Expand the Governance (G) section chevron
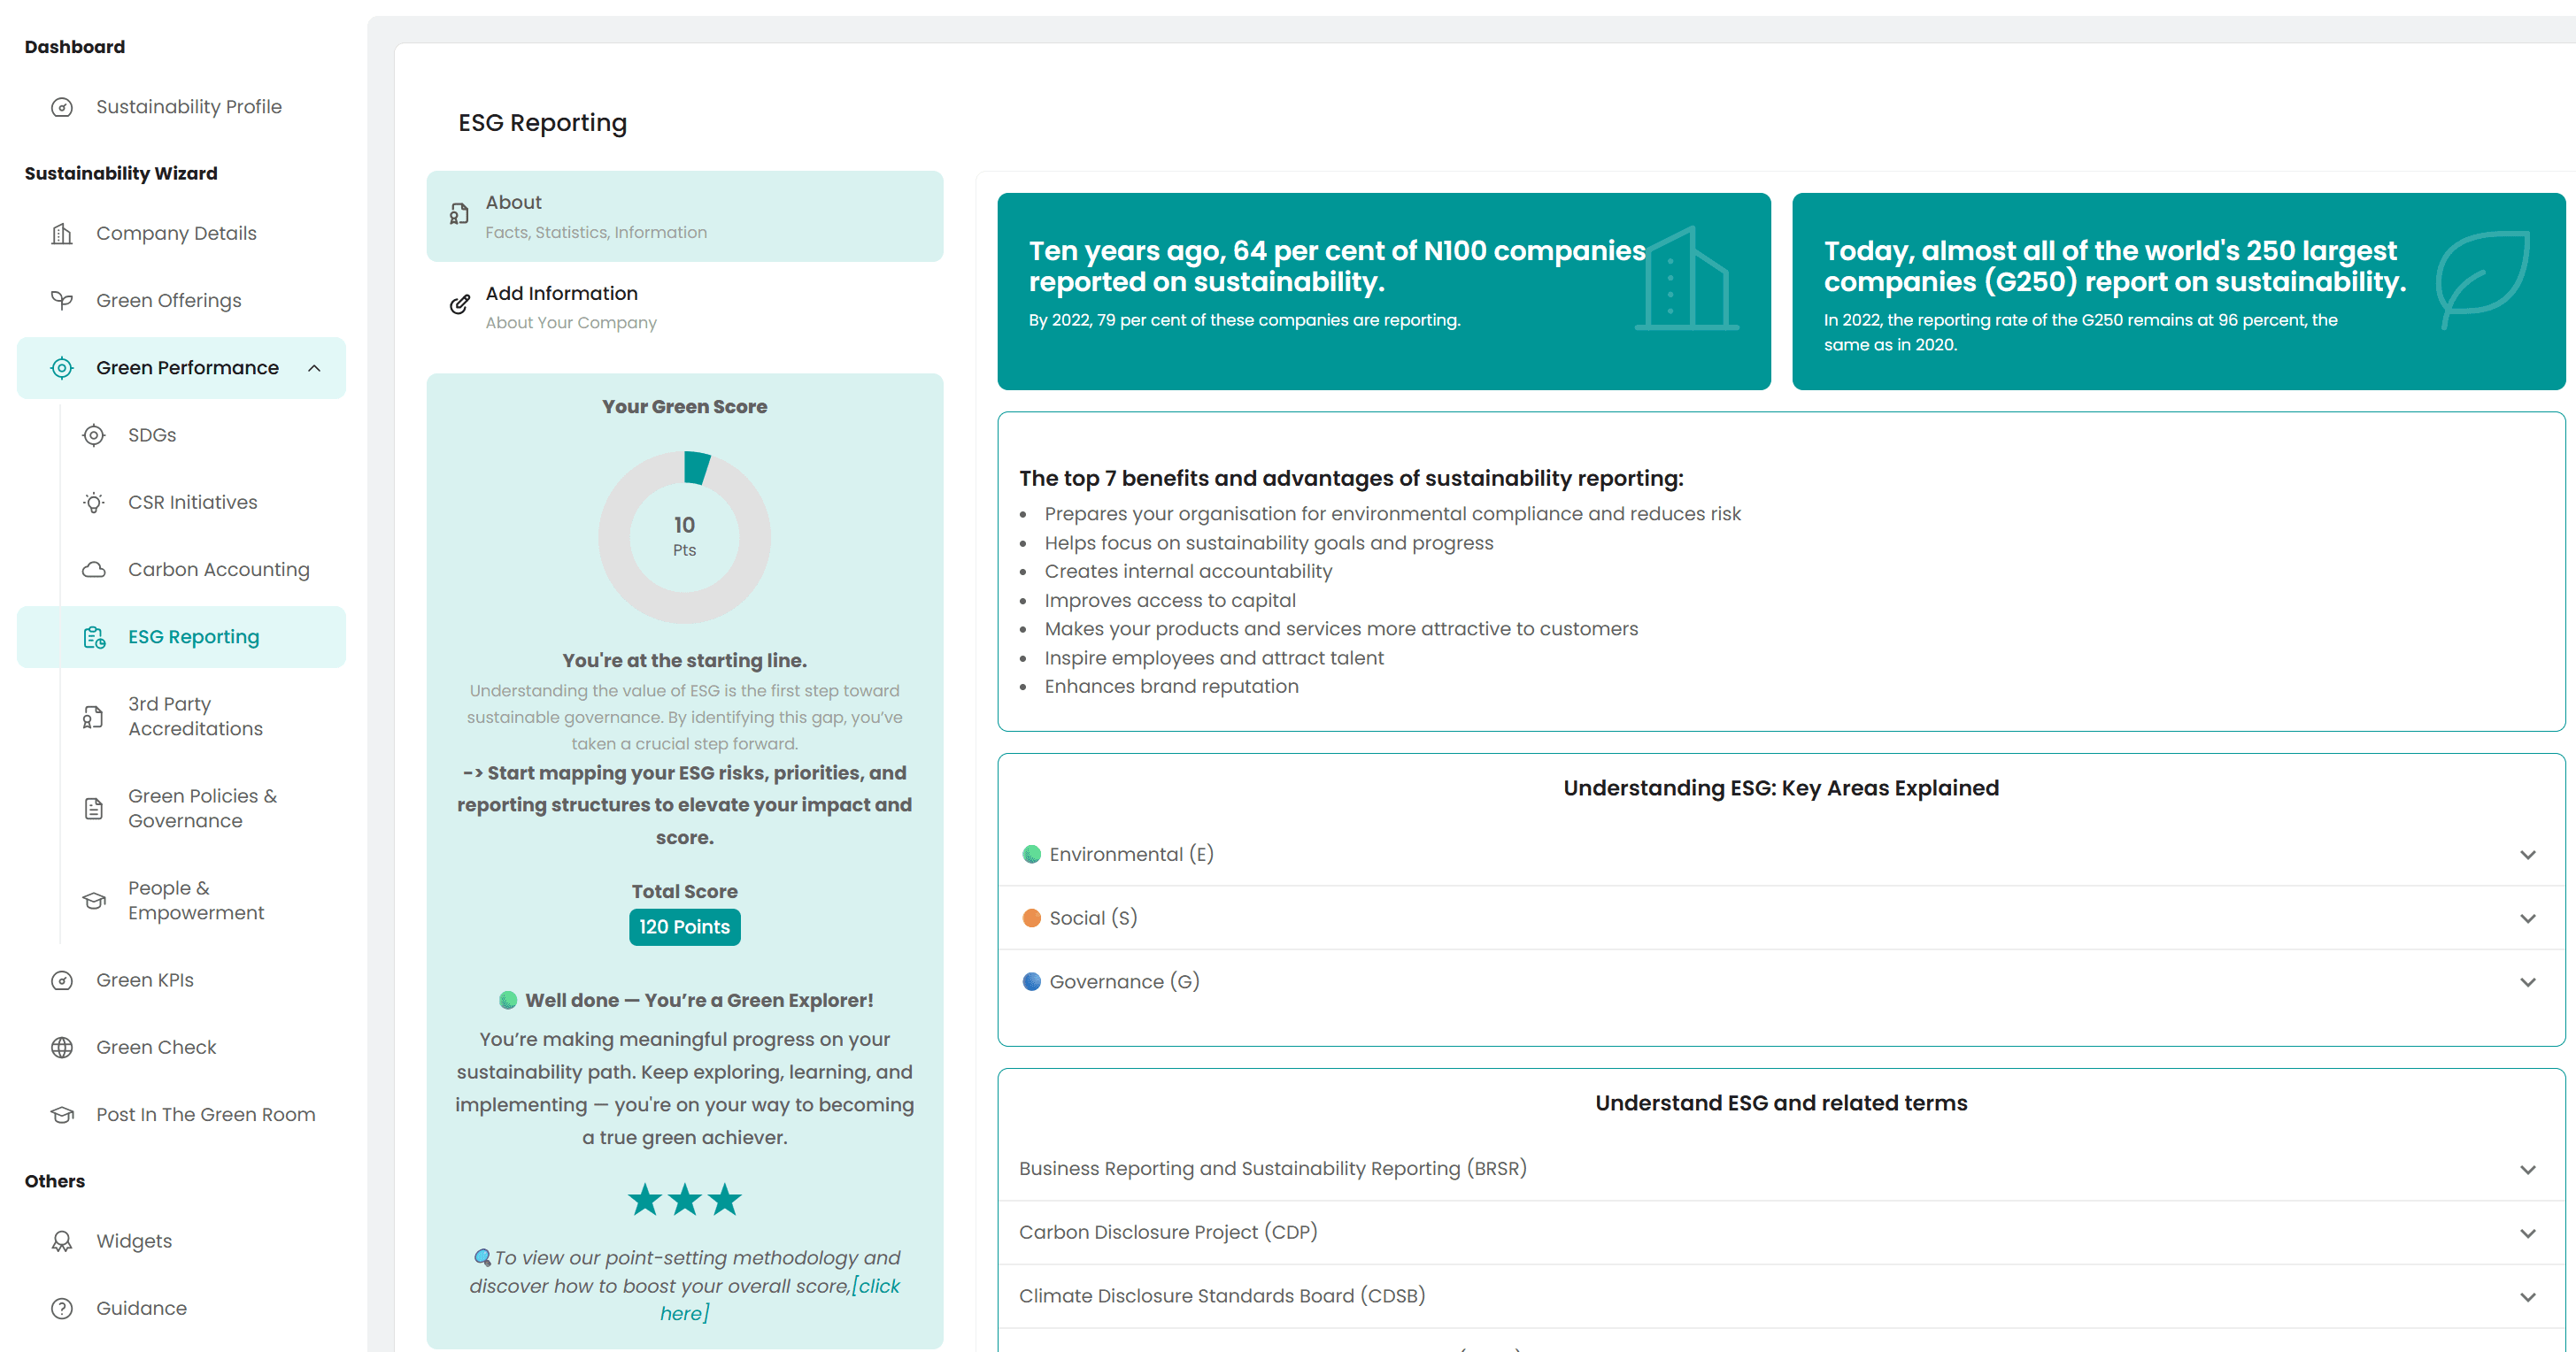This screenshot has height=1352, width=2576. click(2527, 982)
